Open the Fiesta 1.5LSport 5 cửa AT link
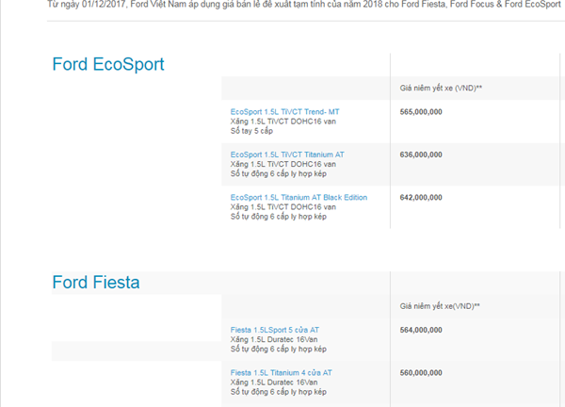 pyautogui.click(x=281, y=329)
